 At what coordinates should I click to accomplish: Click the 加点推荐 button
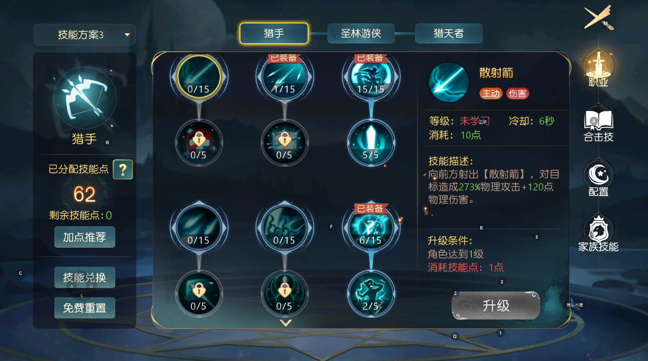(x=85, y=237)
